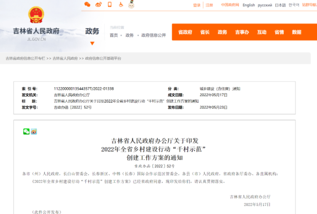Select the 省长 navigation tab
The height and width of the screenshot is (214, 317).
point(205,32)
